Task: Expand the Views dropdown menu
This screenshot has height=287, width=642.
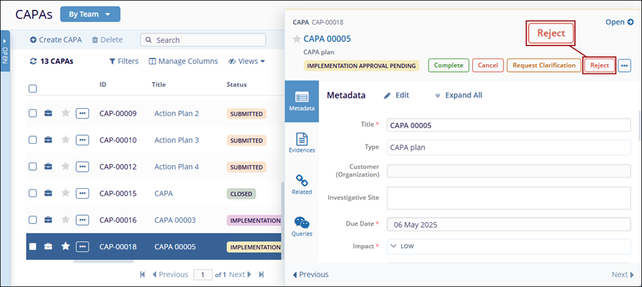Action: 247,61
